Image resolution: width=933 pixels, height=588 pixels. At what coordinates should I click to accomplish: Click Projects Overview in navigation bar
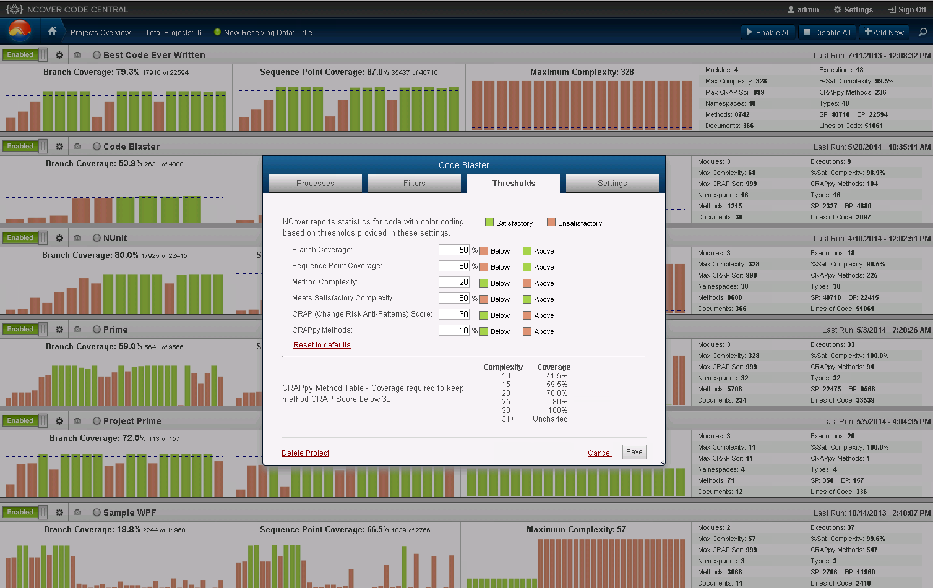(100, 33)
